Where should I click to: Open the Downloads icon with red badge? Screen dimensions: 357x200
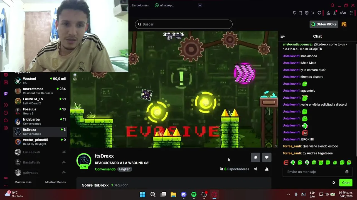[335, 13]
